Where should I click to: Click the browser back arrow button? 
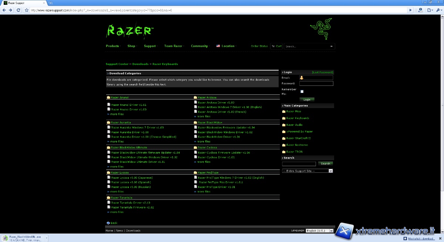(x=4, y=10)
